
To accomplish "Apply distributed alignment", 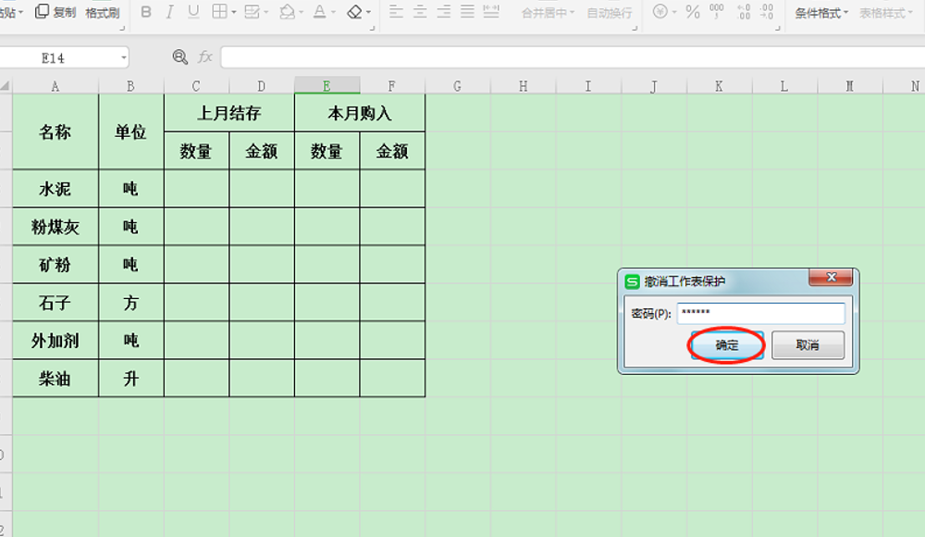I will 491,12.
